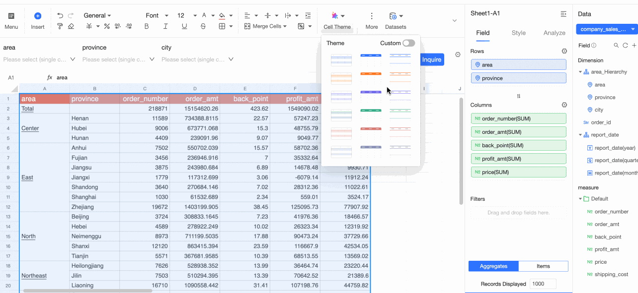
Task: Select the province row field pill
Action: [518, 78]
